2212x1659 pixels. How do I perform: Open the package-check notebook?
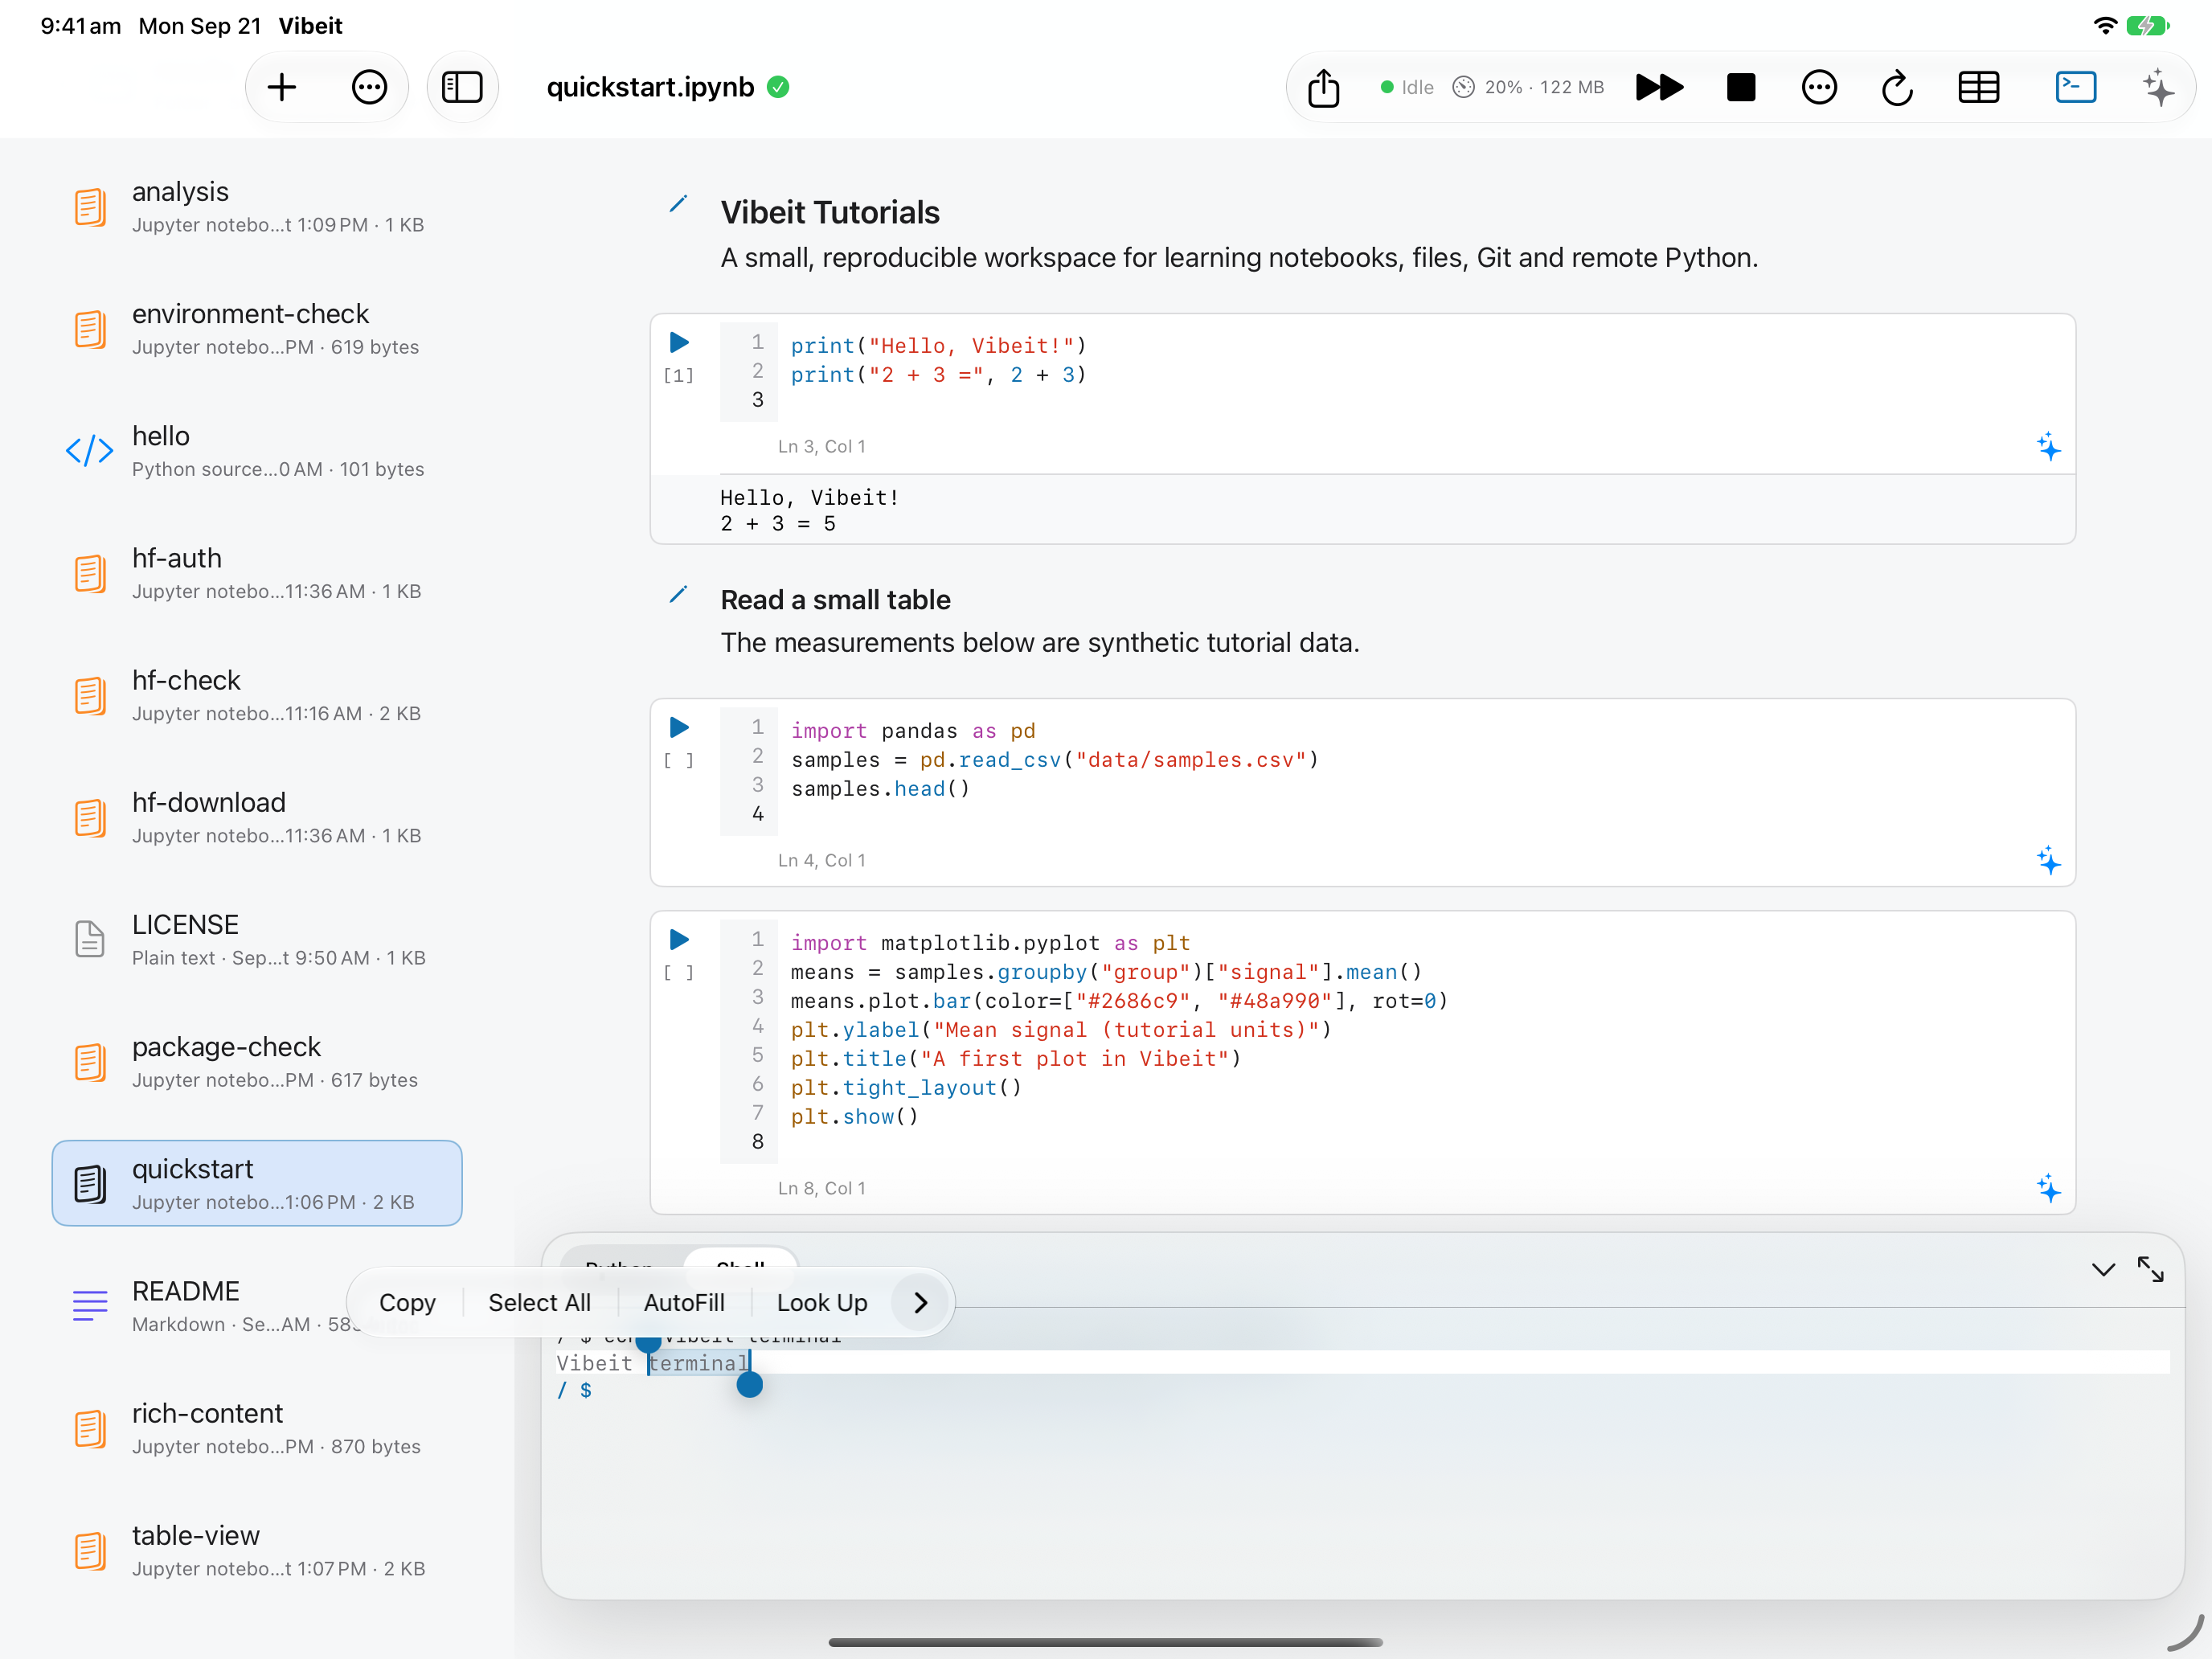[257, 1061]
